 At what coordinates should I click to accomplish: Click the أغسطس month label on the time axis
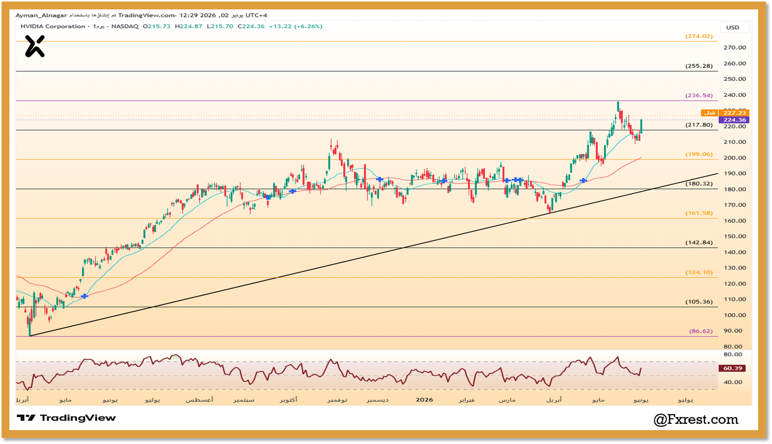pos(199,400)
